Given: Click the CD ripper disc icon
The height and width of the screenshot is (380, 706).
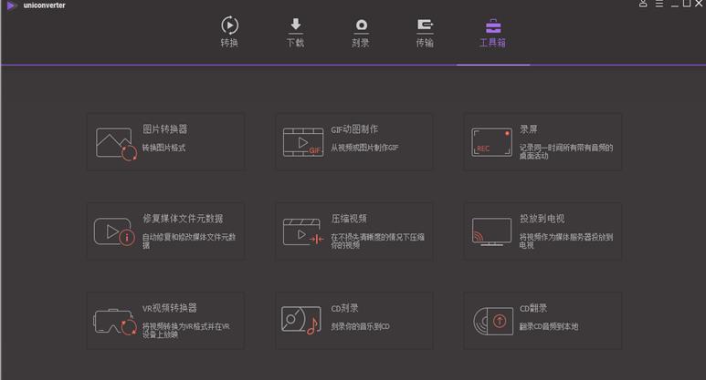Looking at the screenshot, I should point(493,321).
